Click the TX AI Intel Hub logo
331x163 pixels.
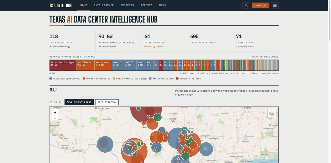coord(60,5)
